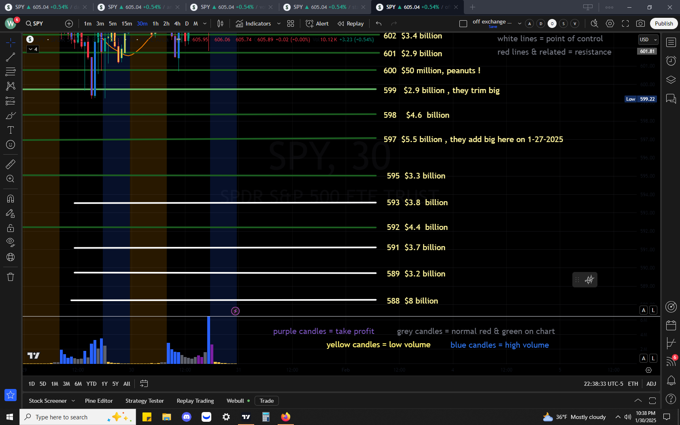Toggle the off exchange layout checkbox

(x=463, y=23)
